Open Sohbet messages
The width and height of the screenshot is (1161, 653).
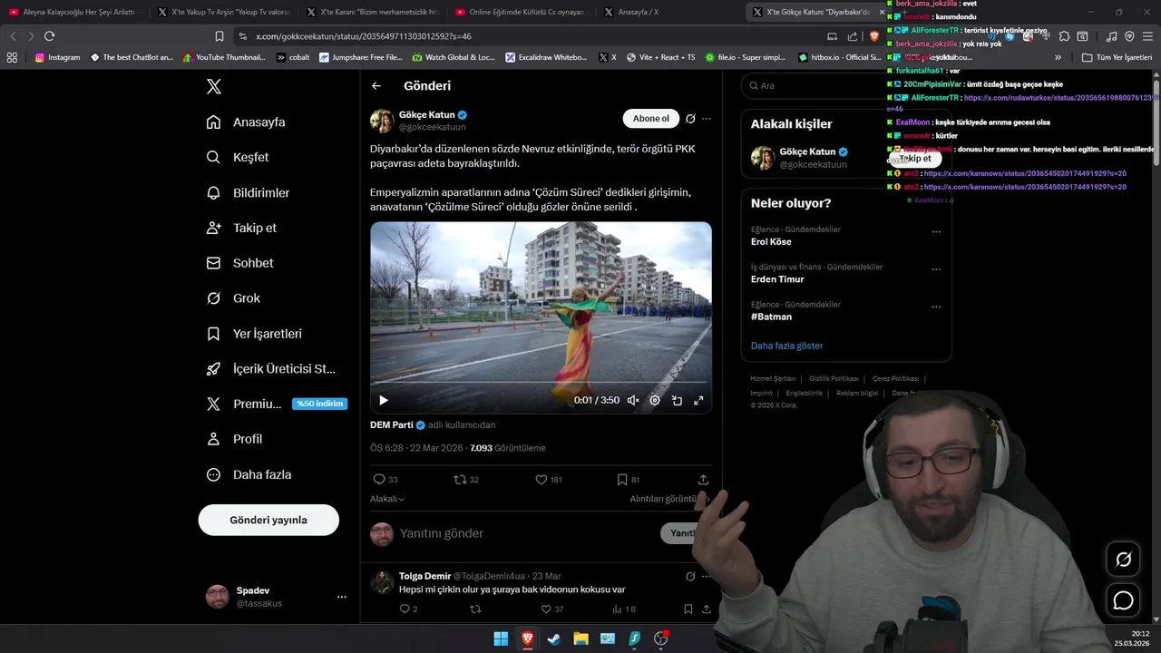click(x=239, y=263)
